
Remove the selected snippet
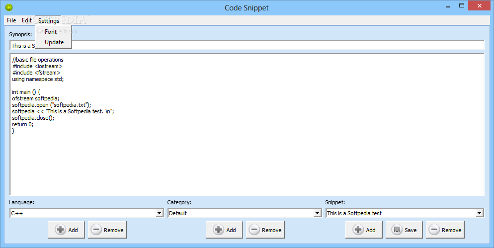point(445,230)
